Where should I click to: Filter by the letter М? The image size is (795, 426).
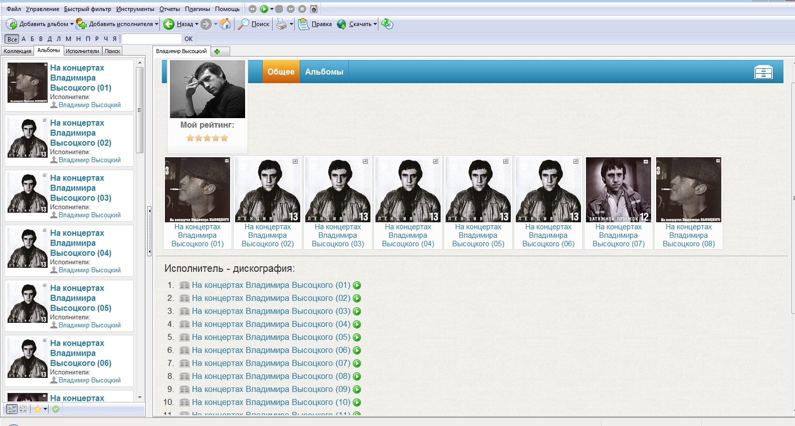point(68,39)
